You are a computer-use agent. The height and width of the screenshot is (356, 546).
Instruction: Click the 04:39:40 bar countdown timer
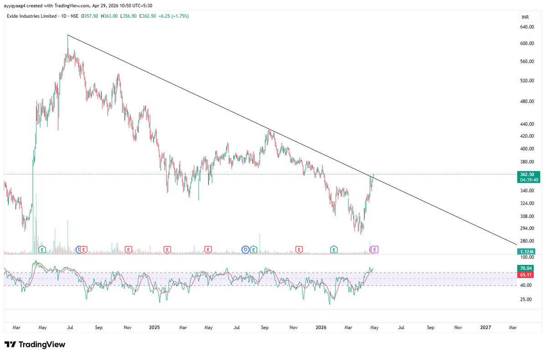pyautogui.click(x=529, y=180)
